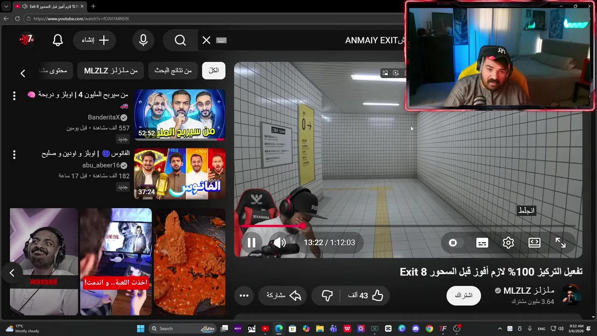Open الفانوس video thumbnail

click(180, 174)
